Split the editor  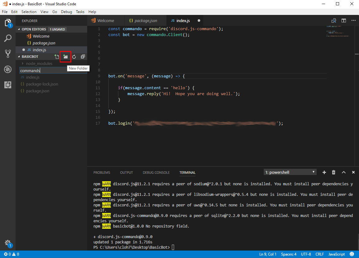coord(344,21)
